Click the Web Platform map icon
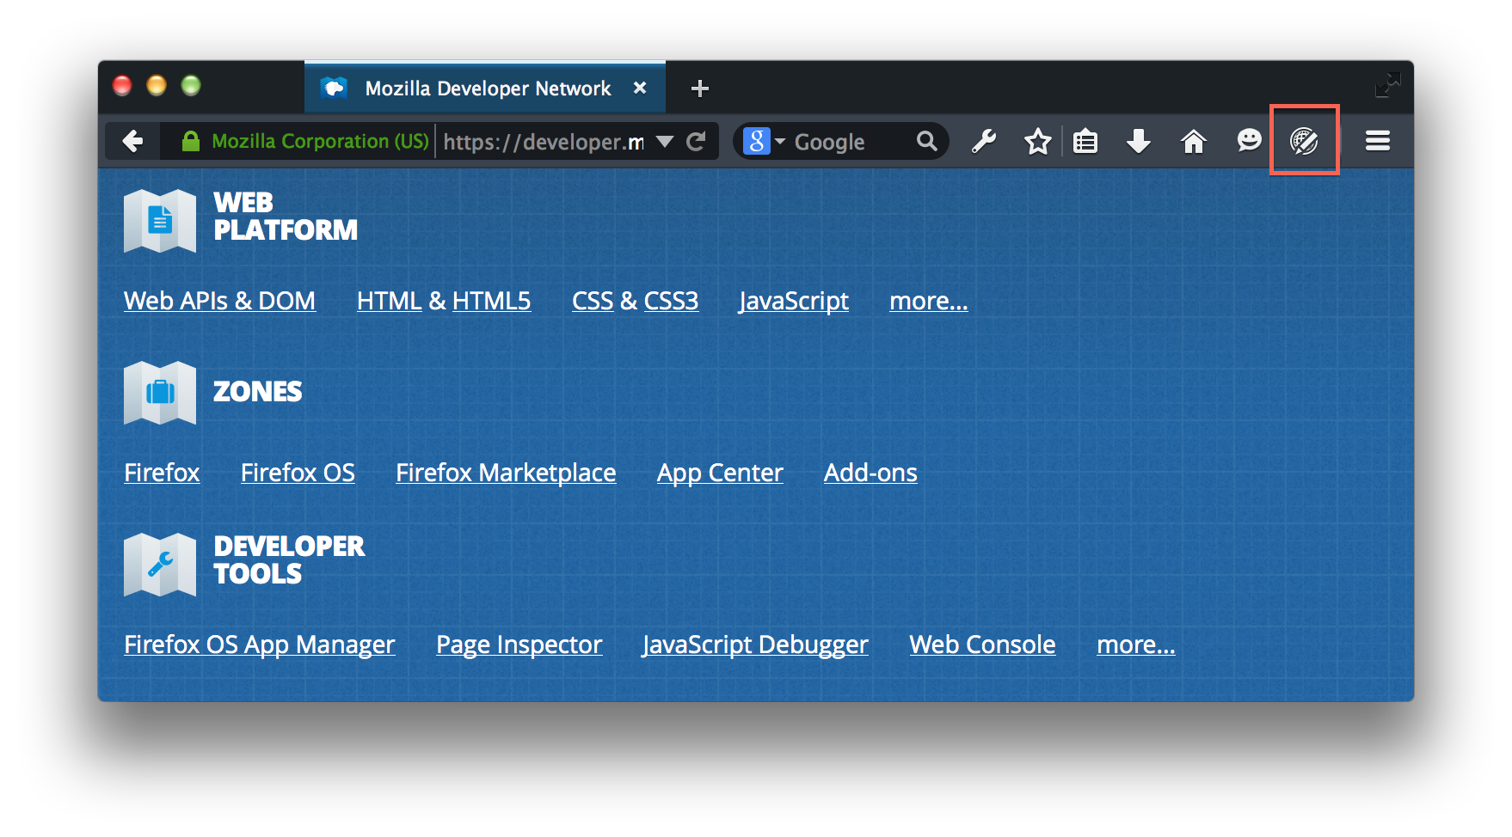This screenshot has height=837, width=1512. (x=160, y=221)
